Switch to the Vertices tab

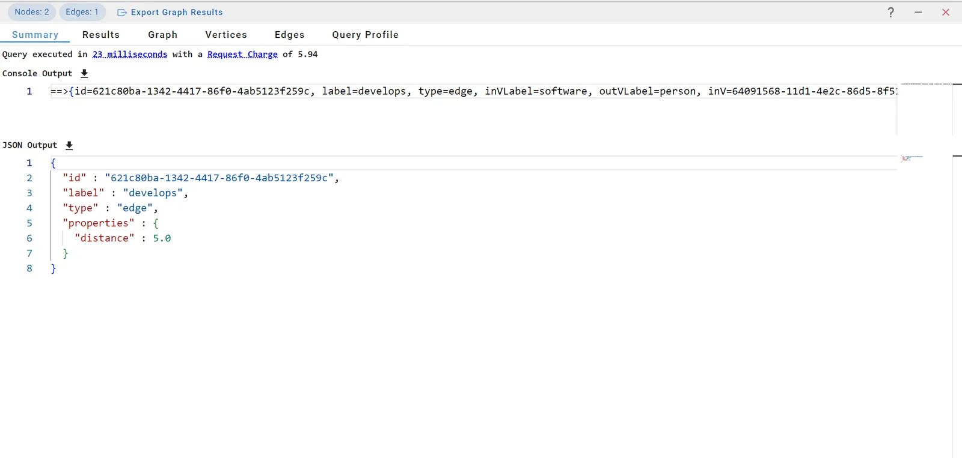pos(226,35)
